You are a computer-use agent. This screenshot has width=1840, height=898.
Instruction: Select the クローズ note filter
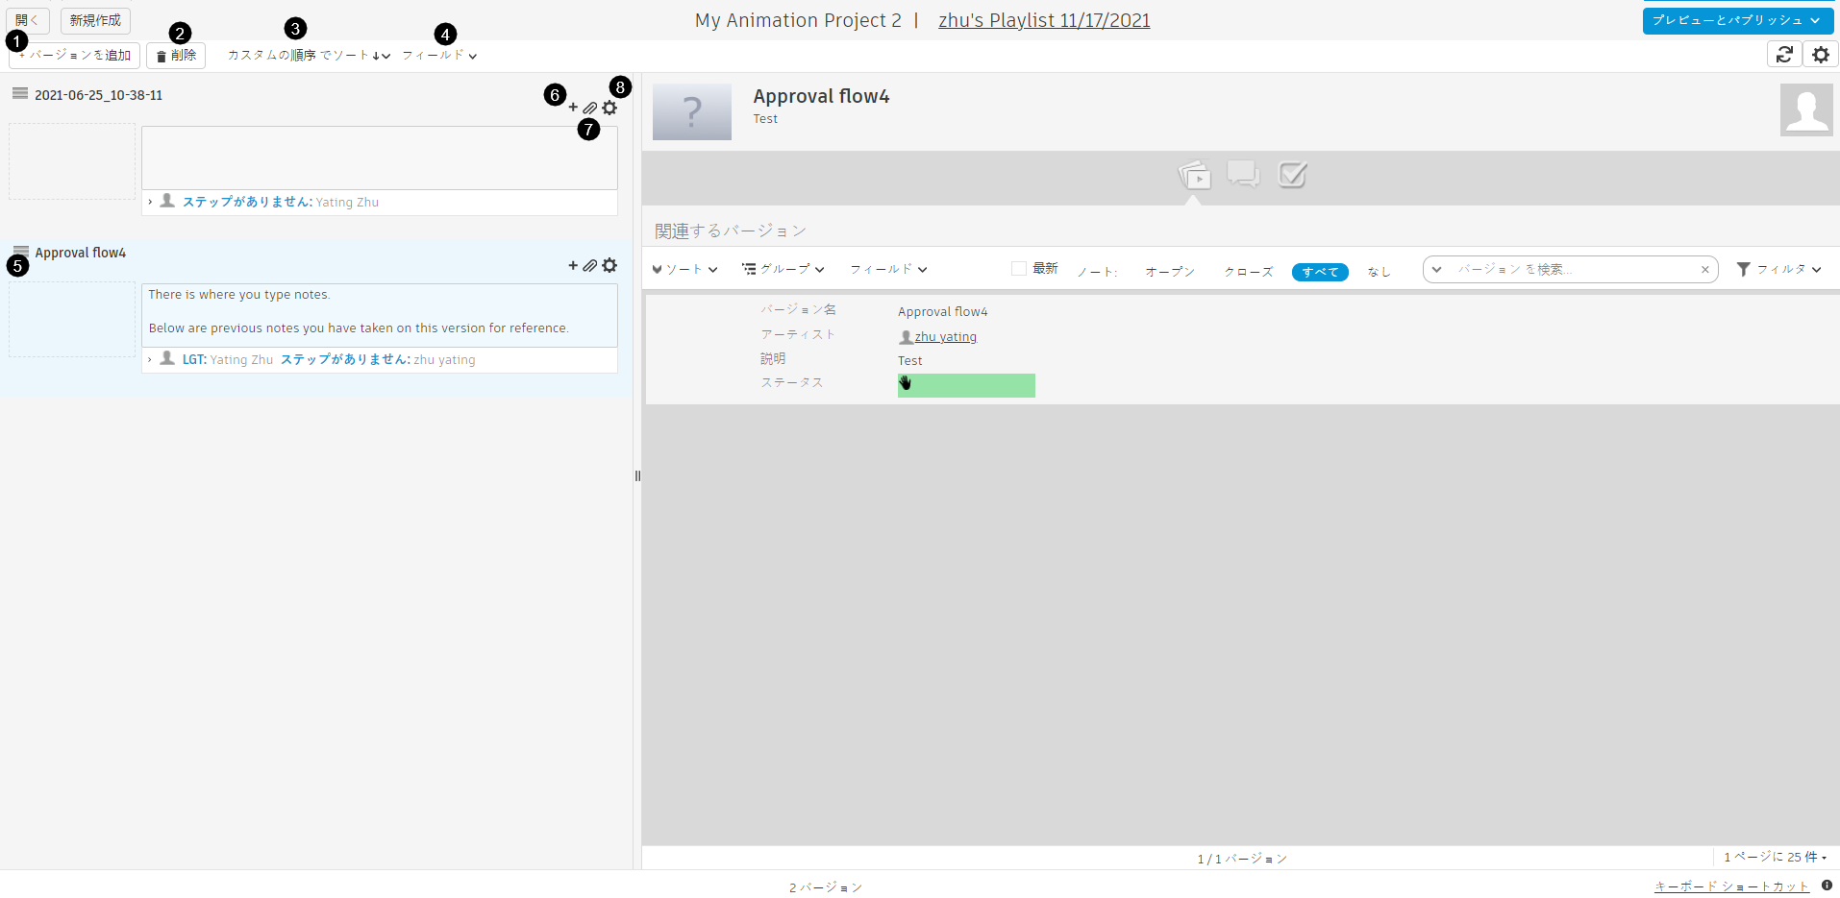pos(1248,272)
